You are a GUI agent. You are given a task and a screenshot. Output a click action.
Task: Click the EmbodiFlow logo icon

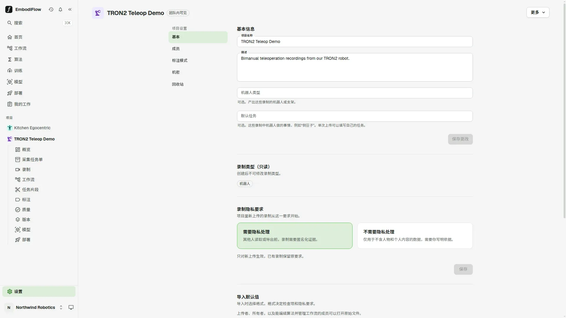(x=9, y=9)
